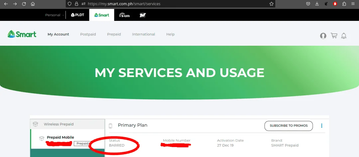Click the shield tracking protection icon
Screen dimensions: 359x157
pyautogui.click(x=69, y=4)
